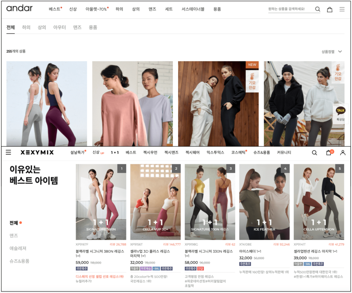Viewport: 352px width, 293px height.
Task: Select andar 아우터 category tab
Action: click(x=59, y=28)
